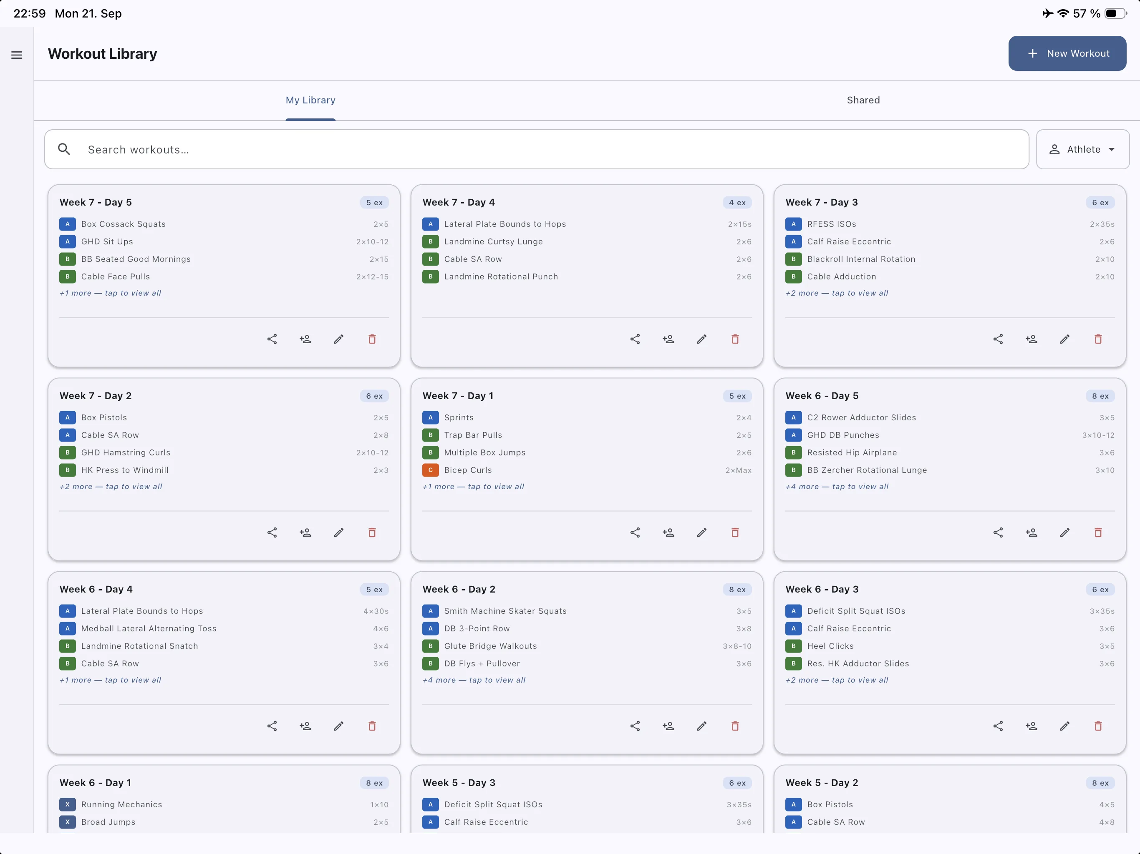
Task: Share the Week 6 - Day 5 workout
Action: click(x=998, y=532)
